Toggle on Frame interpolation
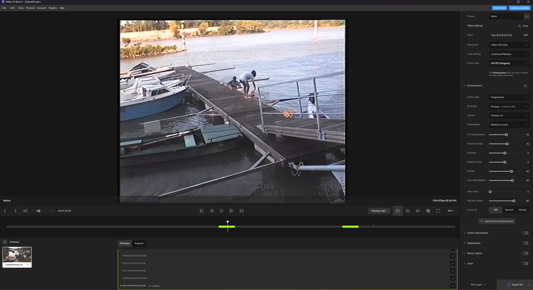 525,233
